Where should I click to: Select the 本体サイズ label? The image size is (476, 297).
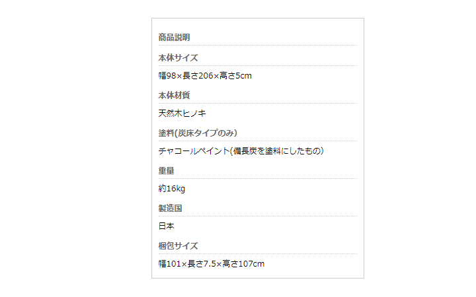[178, 58]
